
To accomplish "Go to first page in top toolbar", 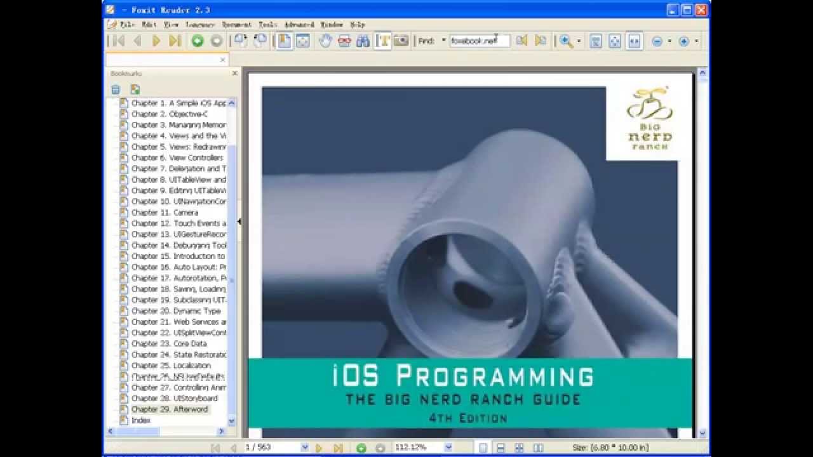I will (x=118, y=41).
